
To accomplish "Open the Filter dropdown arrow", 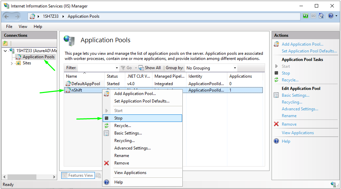I will 117,68.
